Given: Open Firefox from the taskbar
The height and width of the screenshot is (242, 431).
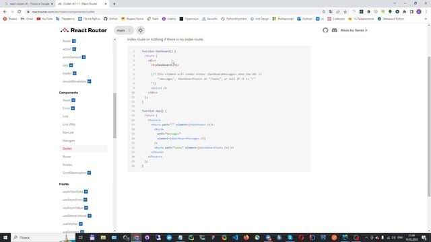Looking at the screenshot, I should coord(246,237).
